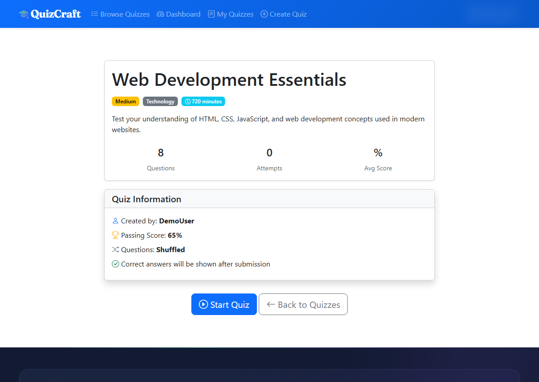Click the QuizCraft graduation cap logo icon
This screenshot has height=382, width=539.
click(23, 14)
